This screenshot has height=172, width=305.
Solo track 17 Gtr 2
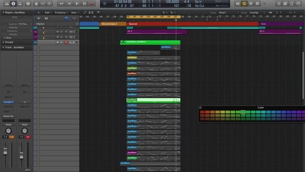61,37
